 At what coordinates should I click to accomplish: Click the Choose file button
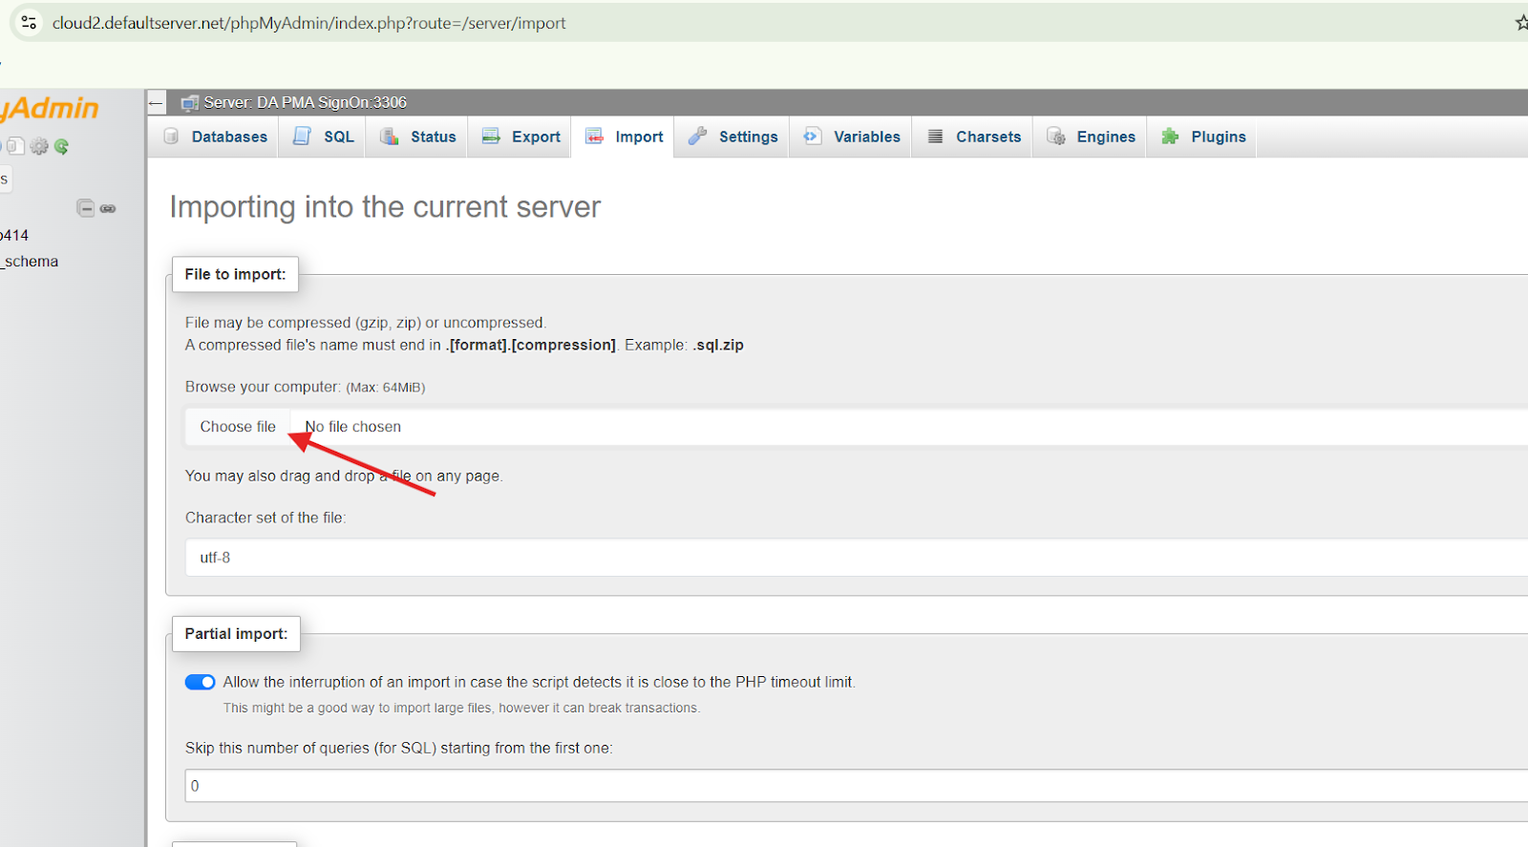(238, 427)
